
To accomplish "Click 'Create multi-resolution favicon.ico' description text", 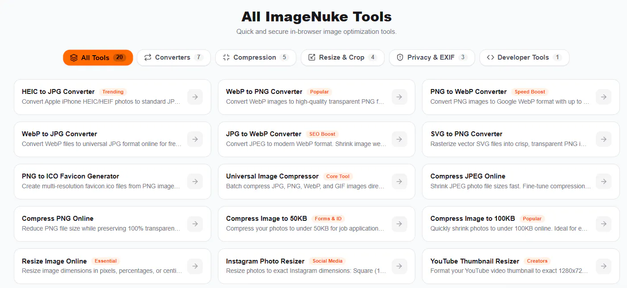I will pyautogui.click(x=102, y=186).
